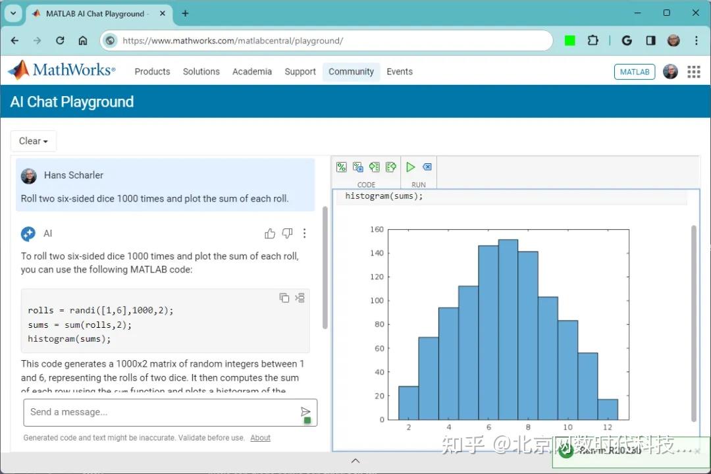
Task: Give the AI response a thumbs up
Action: click(270, 233)
